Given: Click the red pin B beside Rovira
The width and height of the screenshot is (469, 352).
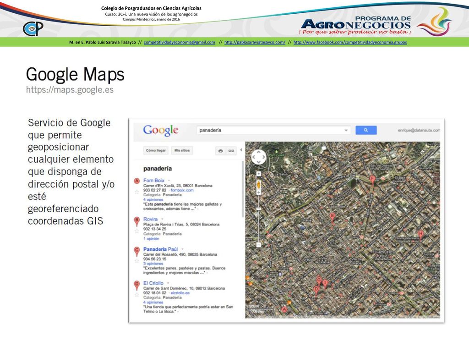Looking at the screenshot, I should tap(136, 221).
